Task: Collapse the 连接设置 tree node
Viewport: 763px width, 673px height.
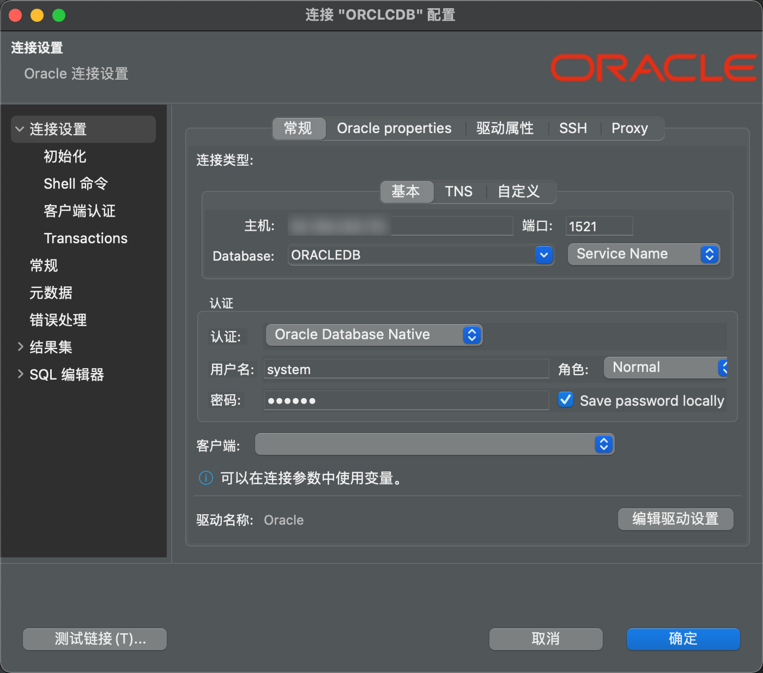Action: 20,129
